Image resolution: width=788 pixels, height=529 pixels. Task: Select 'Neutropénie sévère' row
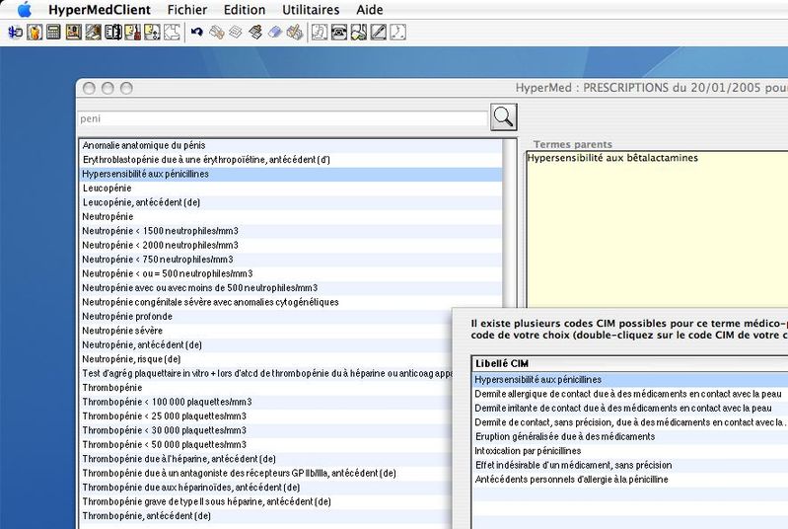click(x=266, y=331)
